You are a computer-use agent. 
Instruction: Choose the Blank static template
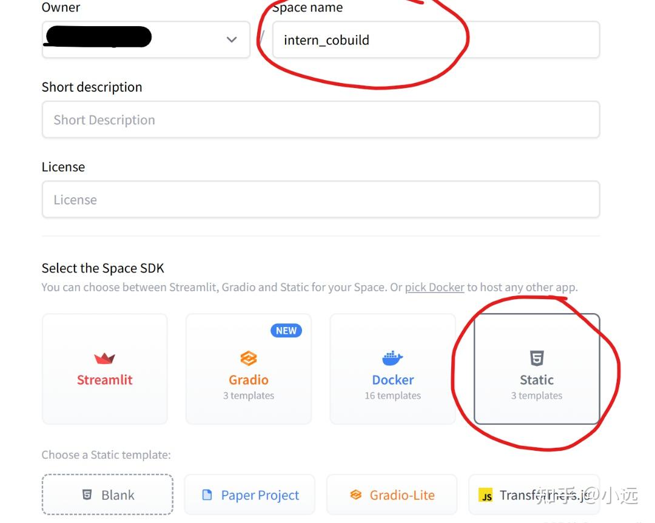(107, 494)
